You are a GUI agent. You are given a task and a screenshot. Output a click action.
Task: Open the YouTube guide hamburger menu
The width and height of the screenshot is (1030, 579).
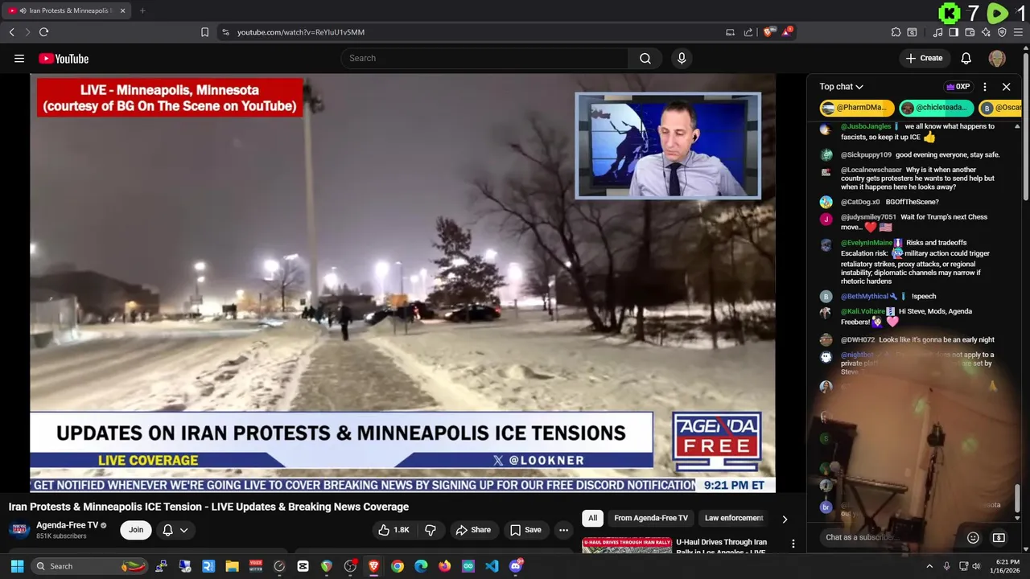click(x=19, y=58)
